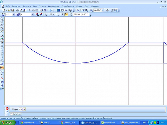Cut selection with scissors icon
The width and height of the screenshot is (167, 125).
pos(30,10)
